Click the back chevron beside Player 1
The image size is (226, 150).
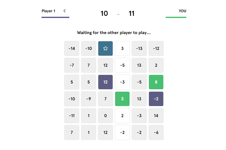[64, 11]
